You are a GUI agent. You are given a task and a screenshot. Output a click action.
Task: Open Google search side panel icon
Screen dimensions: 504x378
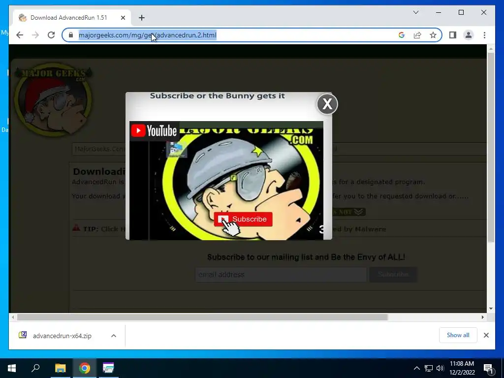tap(402, 35)
